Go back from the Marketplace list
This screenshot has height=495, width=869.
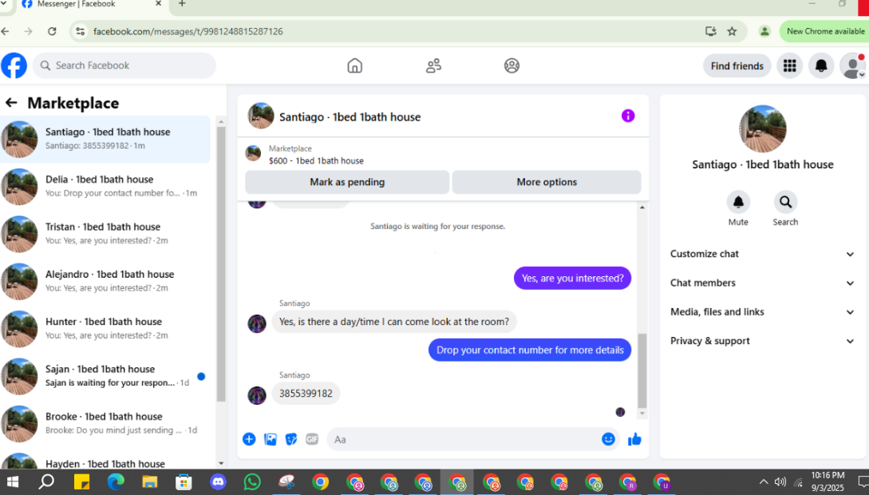[x=11, y=102]
